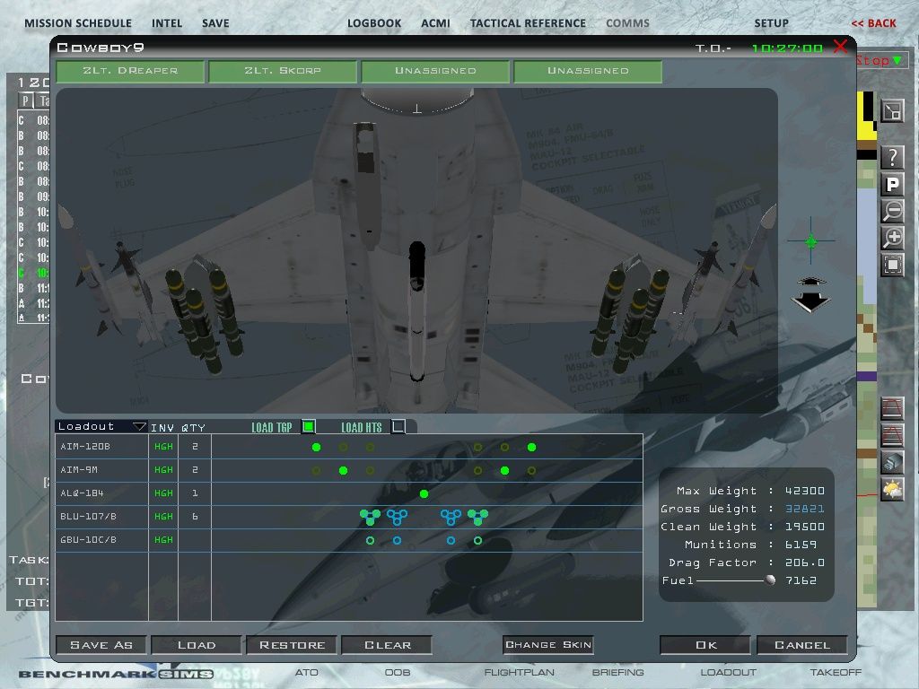Viewport: 919px width, 689px height.
Task: Click the Restore button
Action: (292, 645)
